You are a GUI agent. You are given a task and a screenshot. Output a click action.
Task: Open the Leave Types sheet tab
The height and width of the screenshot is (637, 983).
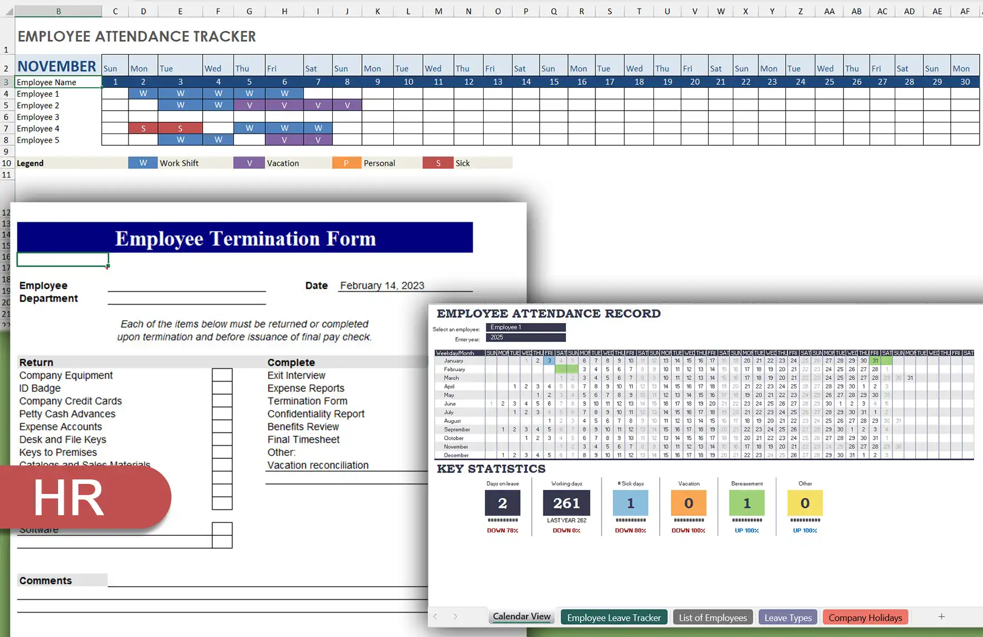pyautogui.click(x=788, y=617)
